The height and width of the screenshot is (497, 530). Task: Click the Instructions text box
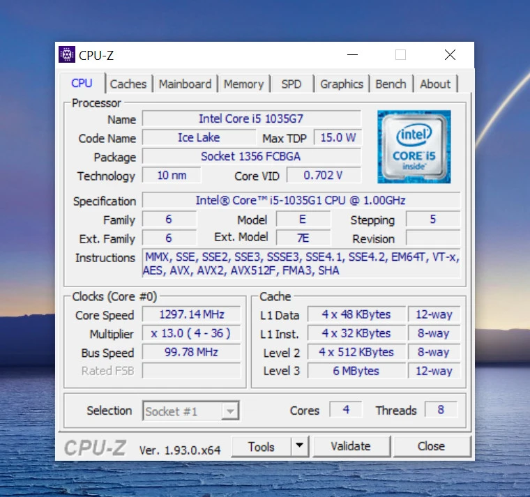click(301, 264)
